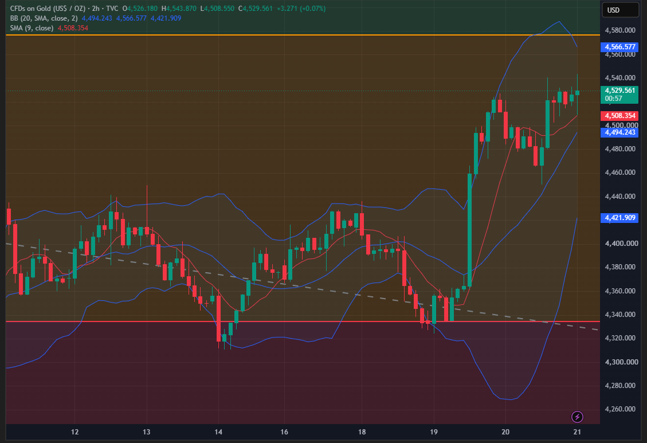This screenshot has width=647, height=443.
Task: Click the date label 12 on time axis
Action: [74, 432]
